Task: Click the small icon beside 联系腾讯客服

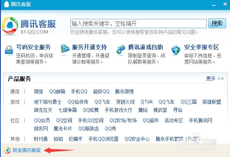Action: (x=7, y=150)
